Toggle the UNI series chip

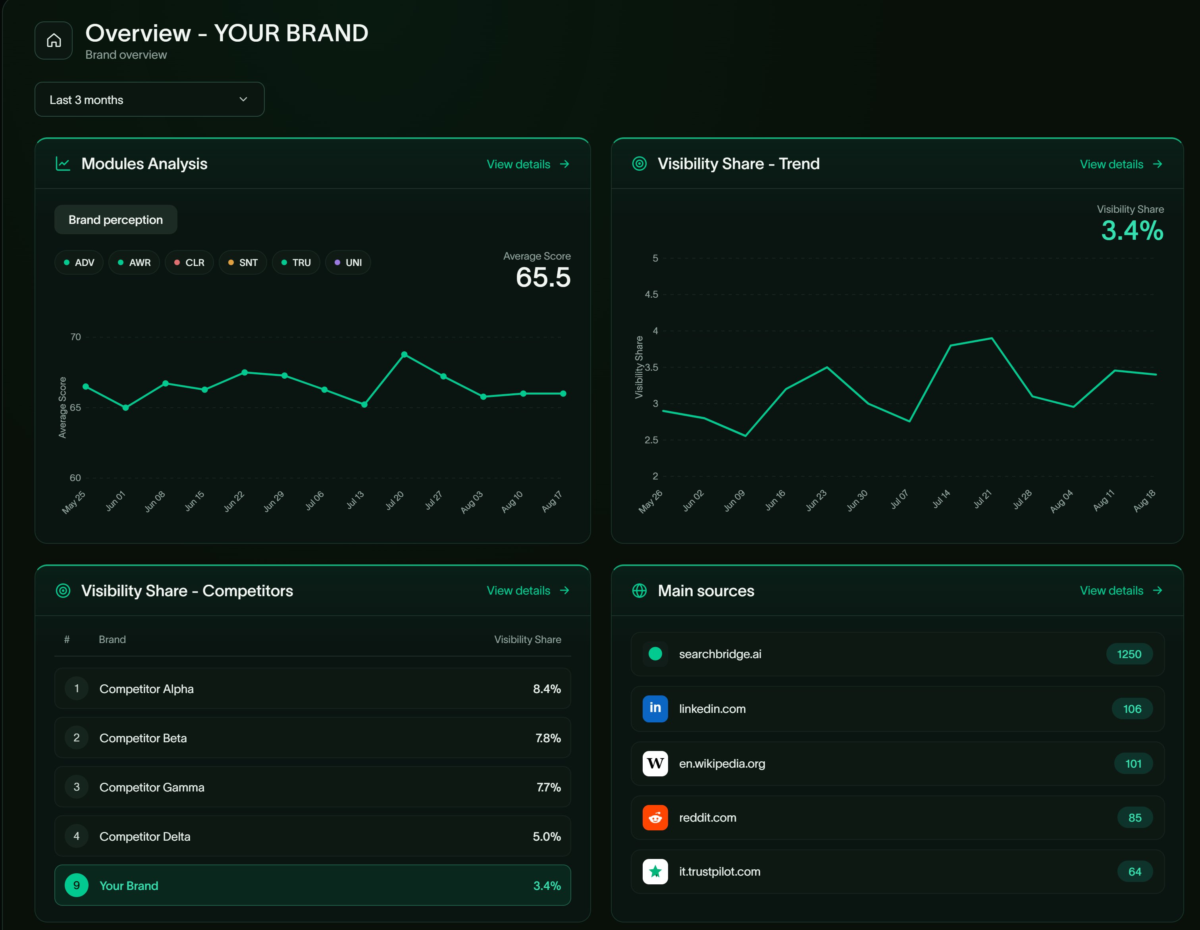tap(348, 263)
